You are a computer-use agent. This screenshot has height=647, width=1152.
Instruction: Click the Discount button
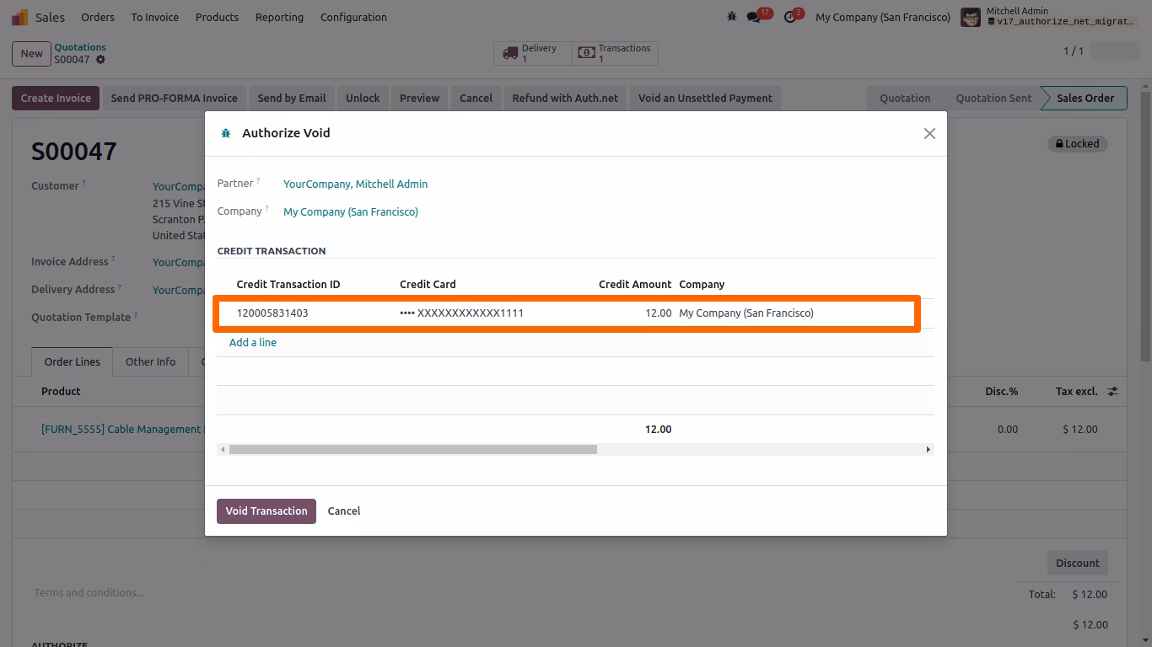1078,563
